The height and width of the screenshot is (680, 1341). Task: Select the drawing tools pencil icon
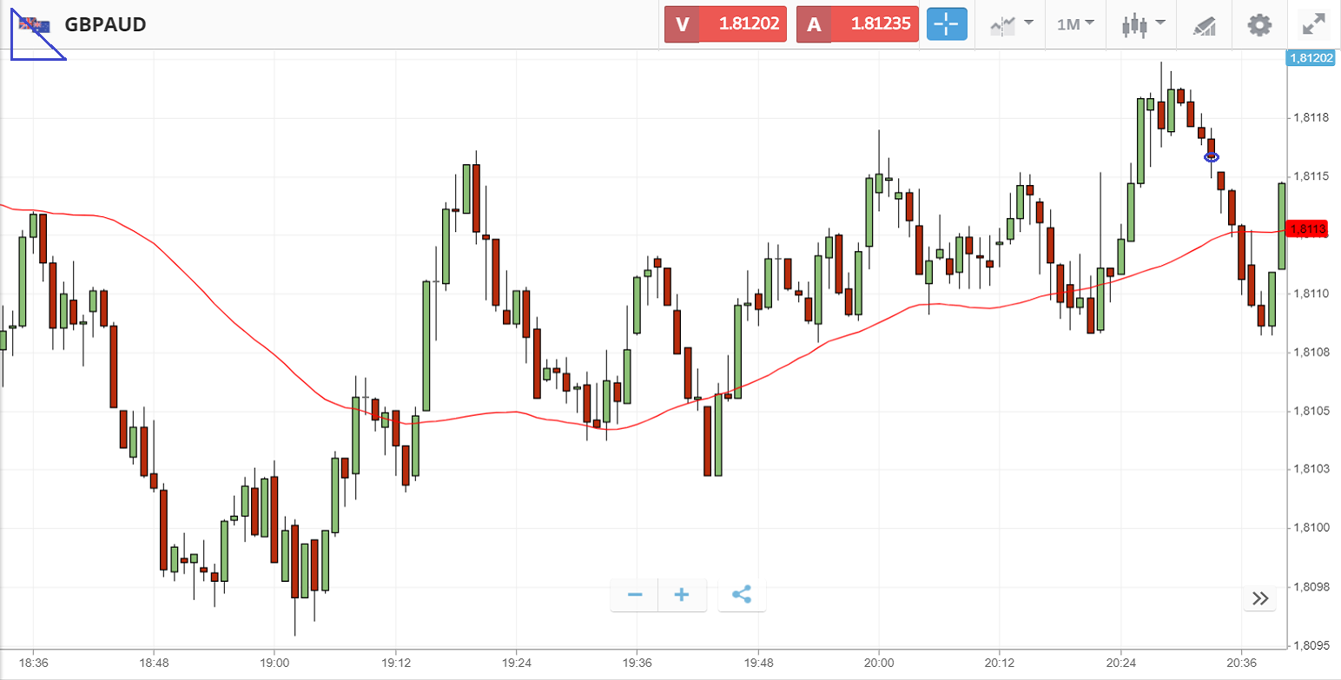click(1204, 25)
